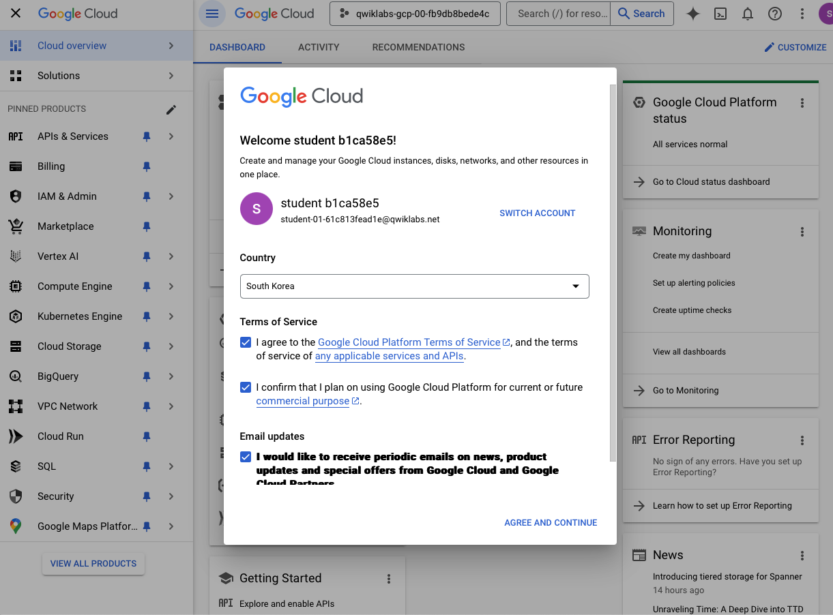Click View All Products button
Image resolution: width=833 pixels, height=615 pixels.
[93, 564]
